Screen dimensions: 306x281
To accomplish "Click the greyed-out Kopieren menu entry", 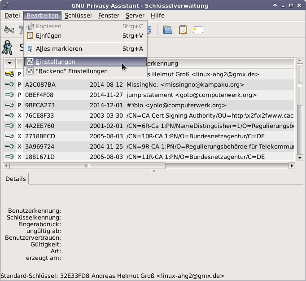I will click(85, 26).
